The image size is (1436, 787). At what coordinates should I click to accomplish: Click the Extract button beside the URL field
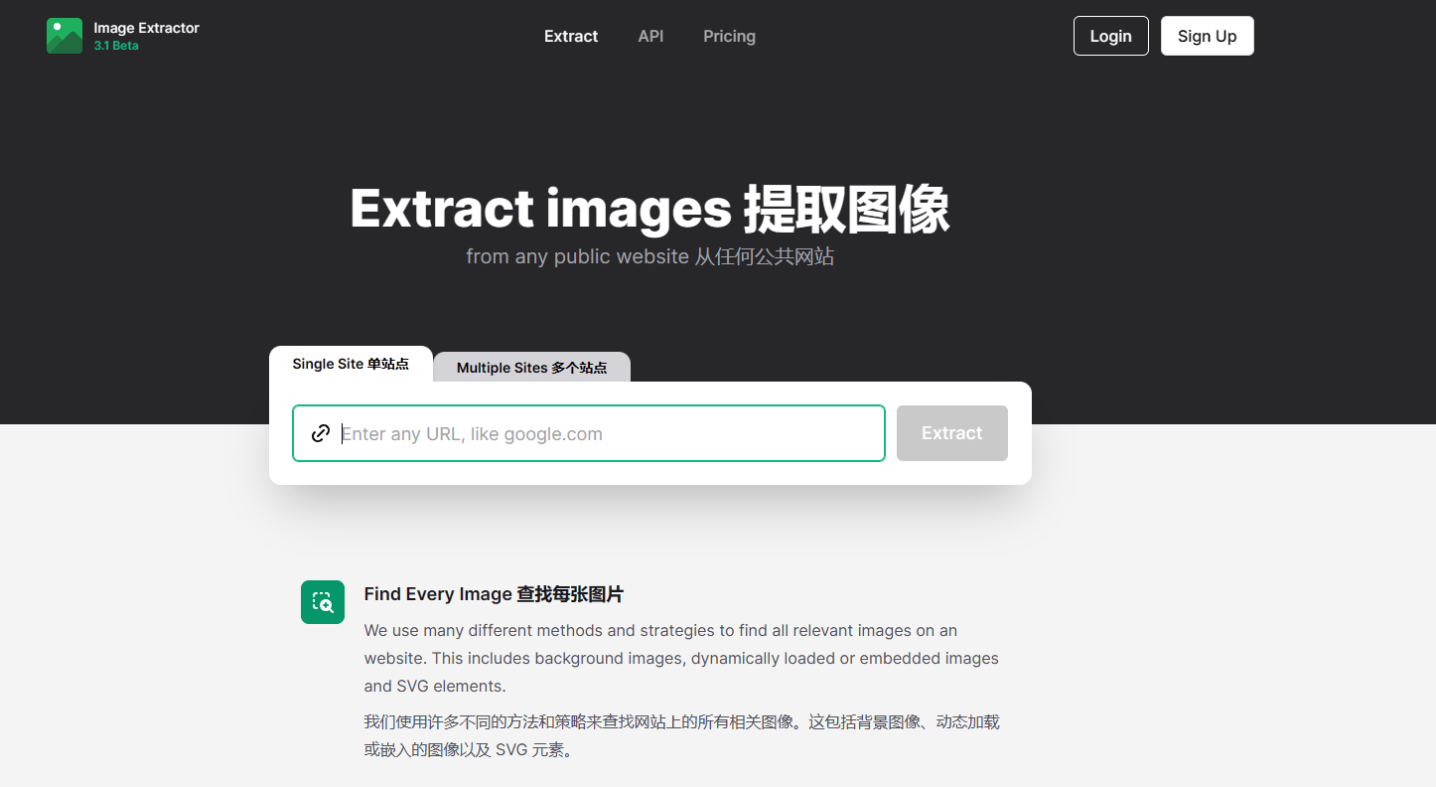pyautogui.click(x=951, y=432)
